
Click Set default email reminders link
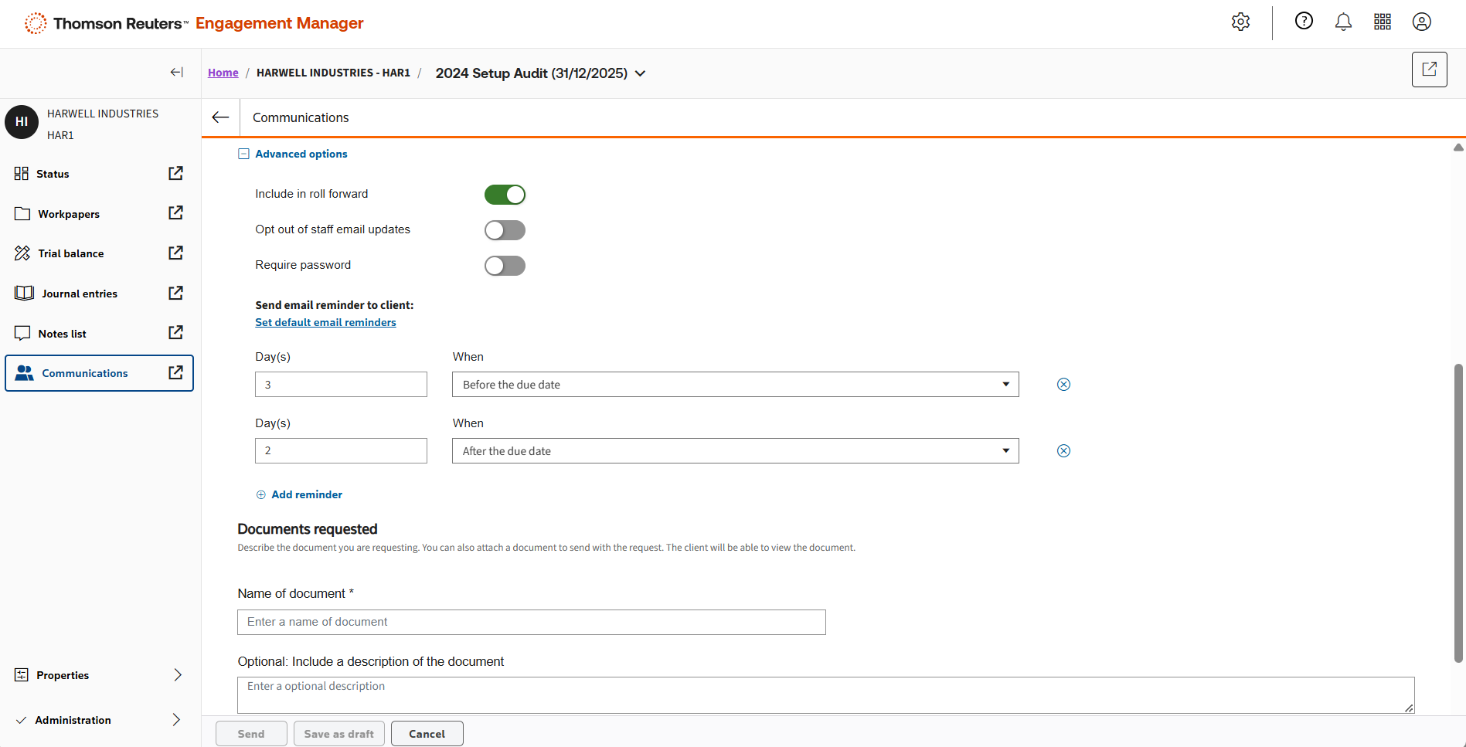[x=325, y=323]
